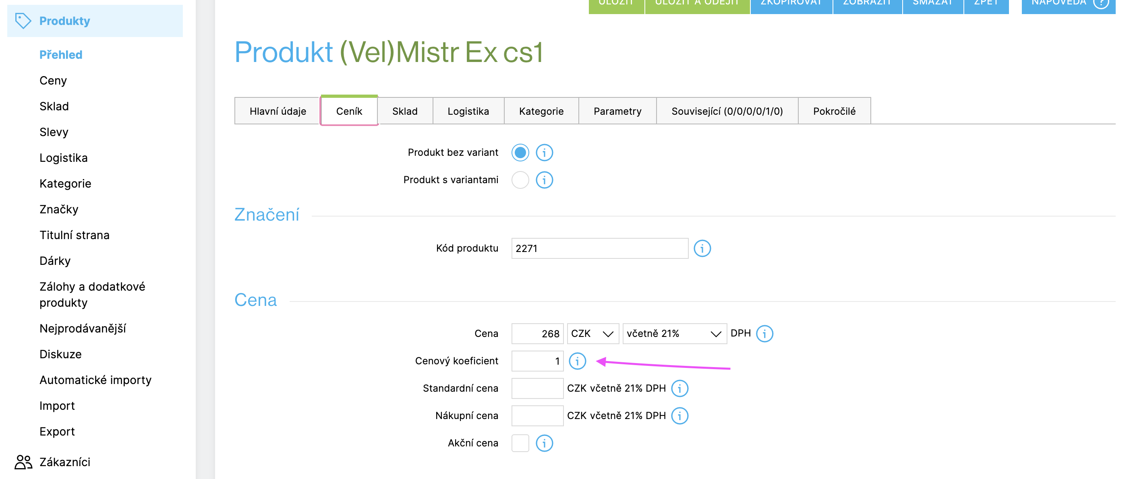
Task: Click info icon after DPH label
Action: coord(764,334)
